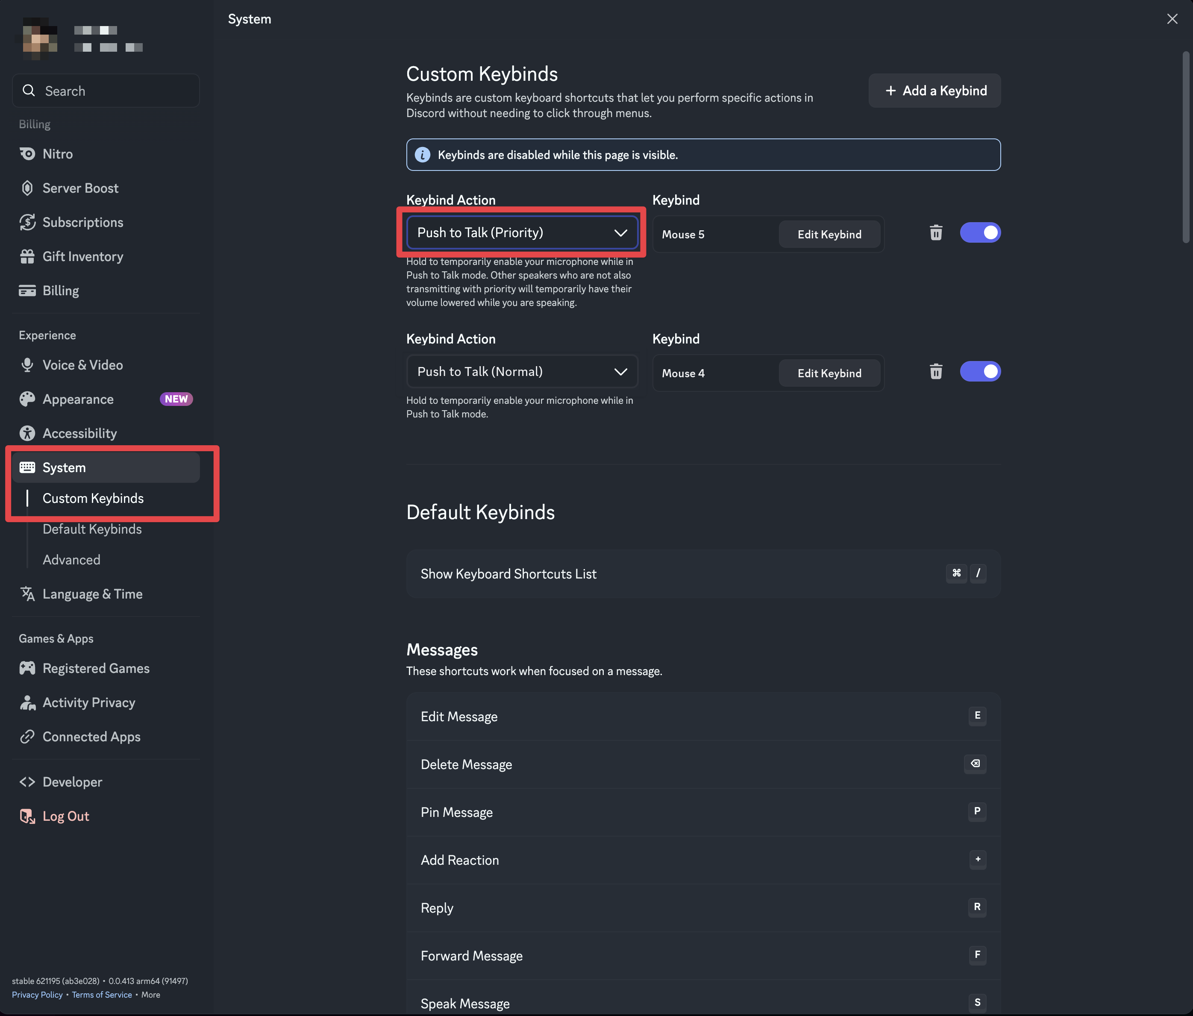Click Edit Keybind for Mouse 4
The width and height of the screenshot is (1193, 1016).
(x=829, y=373)
